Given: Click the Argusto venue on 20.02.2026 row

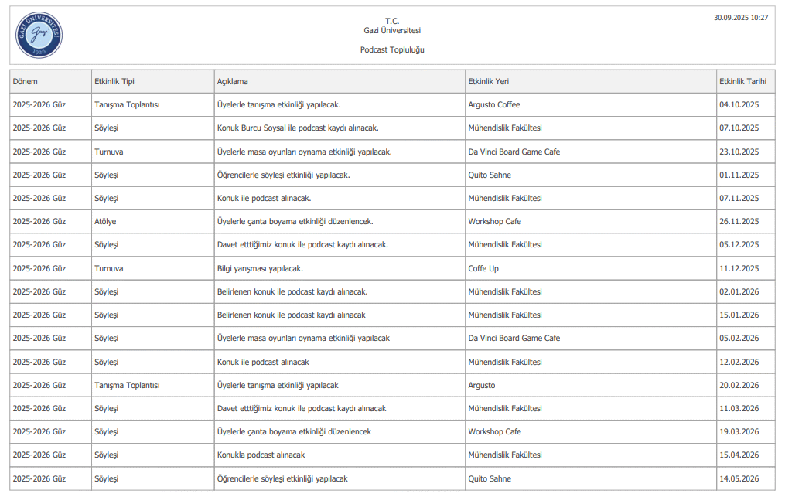Looking at the screenshot, I should (482, 385).
